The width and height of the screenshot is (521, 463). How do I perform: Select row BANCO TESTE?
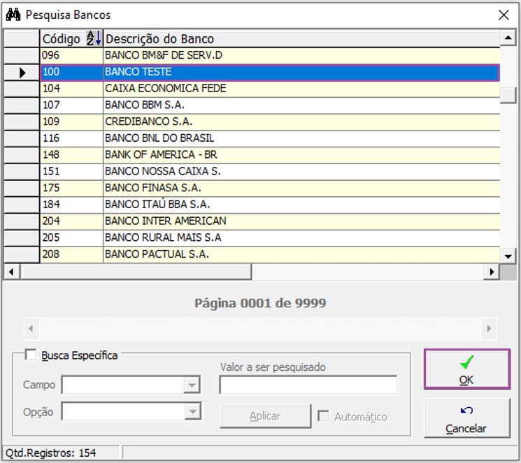click(270, 73)
